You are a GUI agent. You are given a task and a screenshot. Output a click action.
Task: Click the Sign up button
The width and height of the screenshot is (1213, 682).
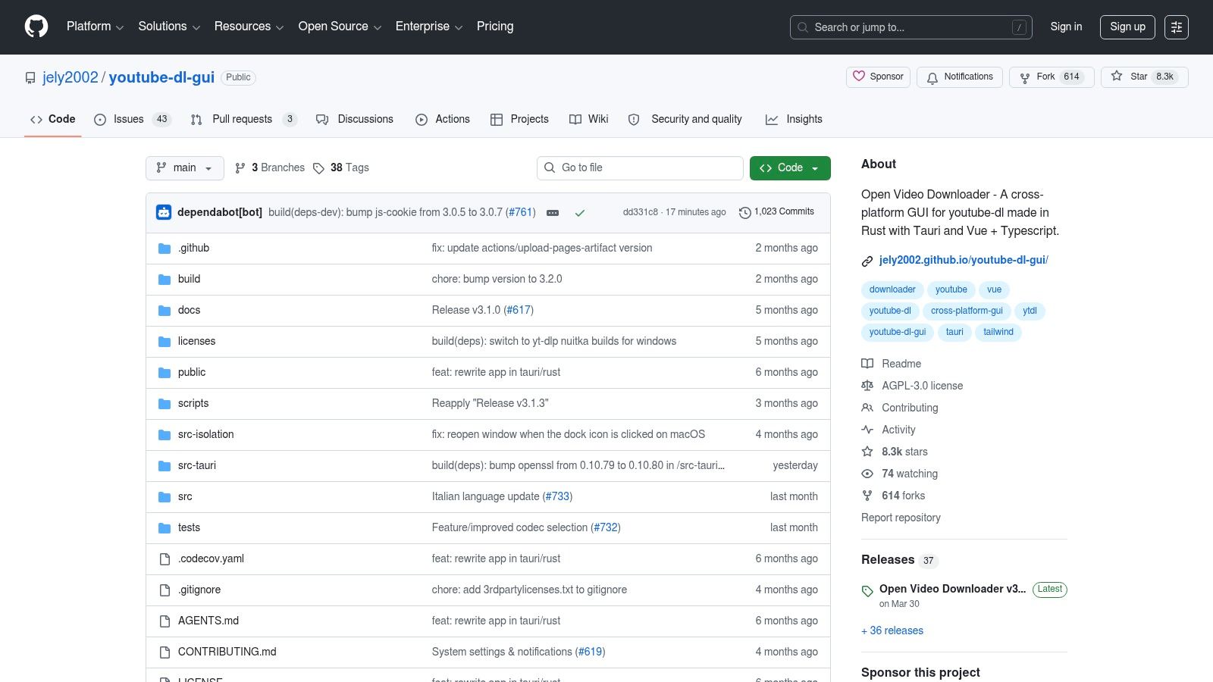pyautogui.click(x=1127, y=27)
